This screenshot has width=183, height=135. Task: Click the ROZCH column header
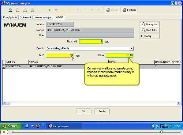[176, 62]
